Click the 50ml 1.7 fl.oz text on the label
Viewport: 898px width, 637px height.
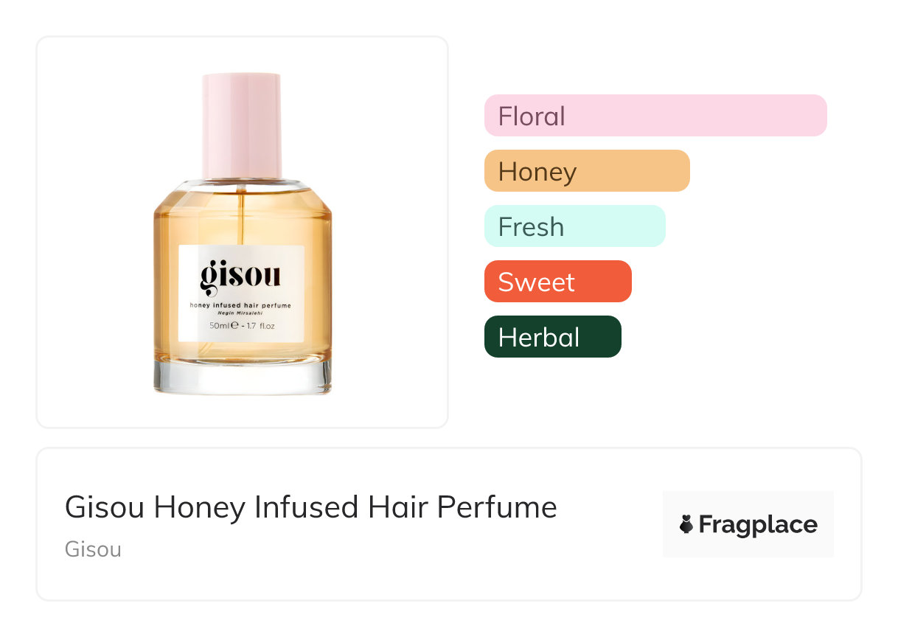(x=241, y=325)
